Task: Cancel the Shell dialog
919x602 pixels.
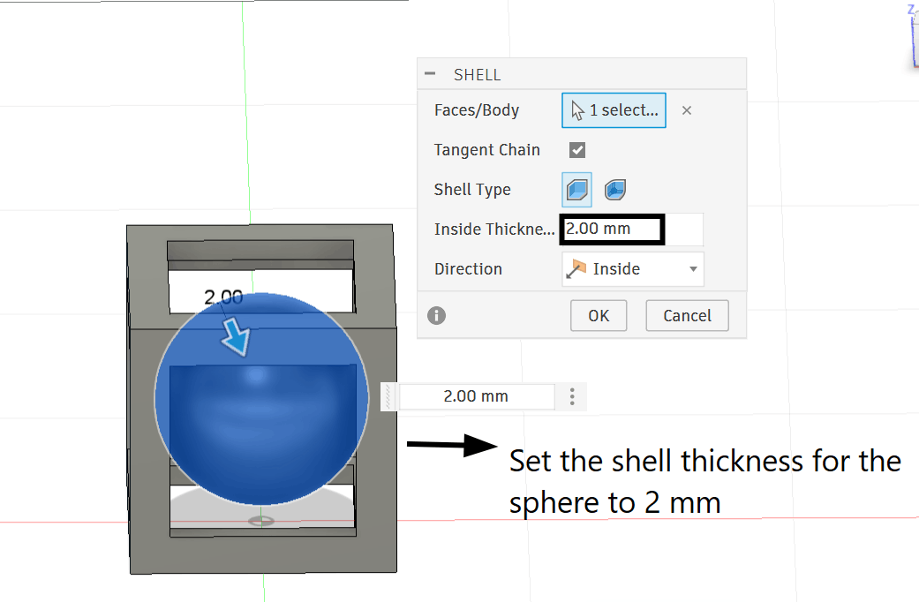Action: tap(687, 316)
